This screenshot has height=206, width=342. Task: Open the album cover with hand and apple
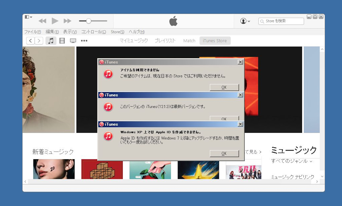coord(150,170)
